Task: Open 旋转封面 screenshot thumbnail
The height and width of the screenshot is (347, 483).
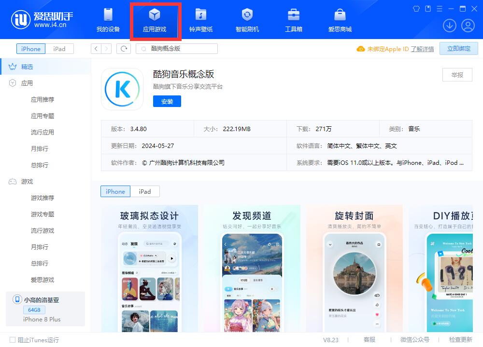Action: coord(354,268)
